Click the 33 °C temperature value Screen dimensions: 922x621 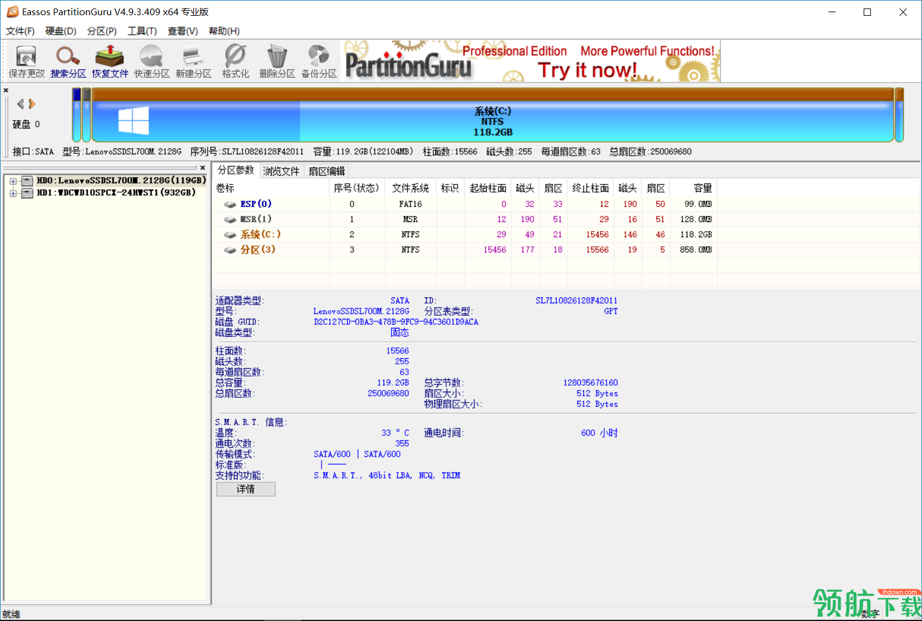point(395,433)
